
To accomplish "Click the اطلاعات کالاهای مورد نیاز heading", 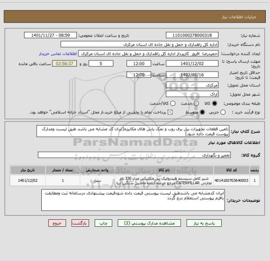I will click(234, 142).
